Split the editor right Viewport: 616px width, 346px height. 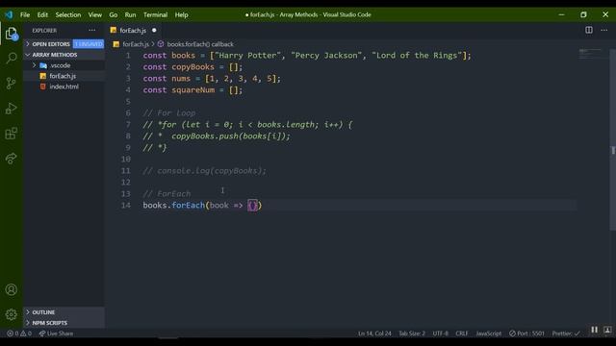(588, 30)
